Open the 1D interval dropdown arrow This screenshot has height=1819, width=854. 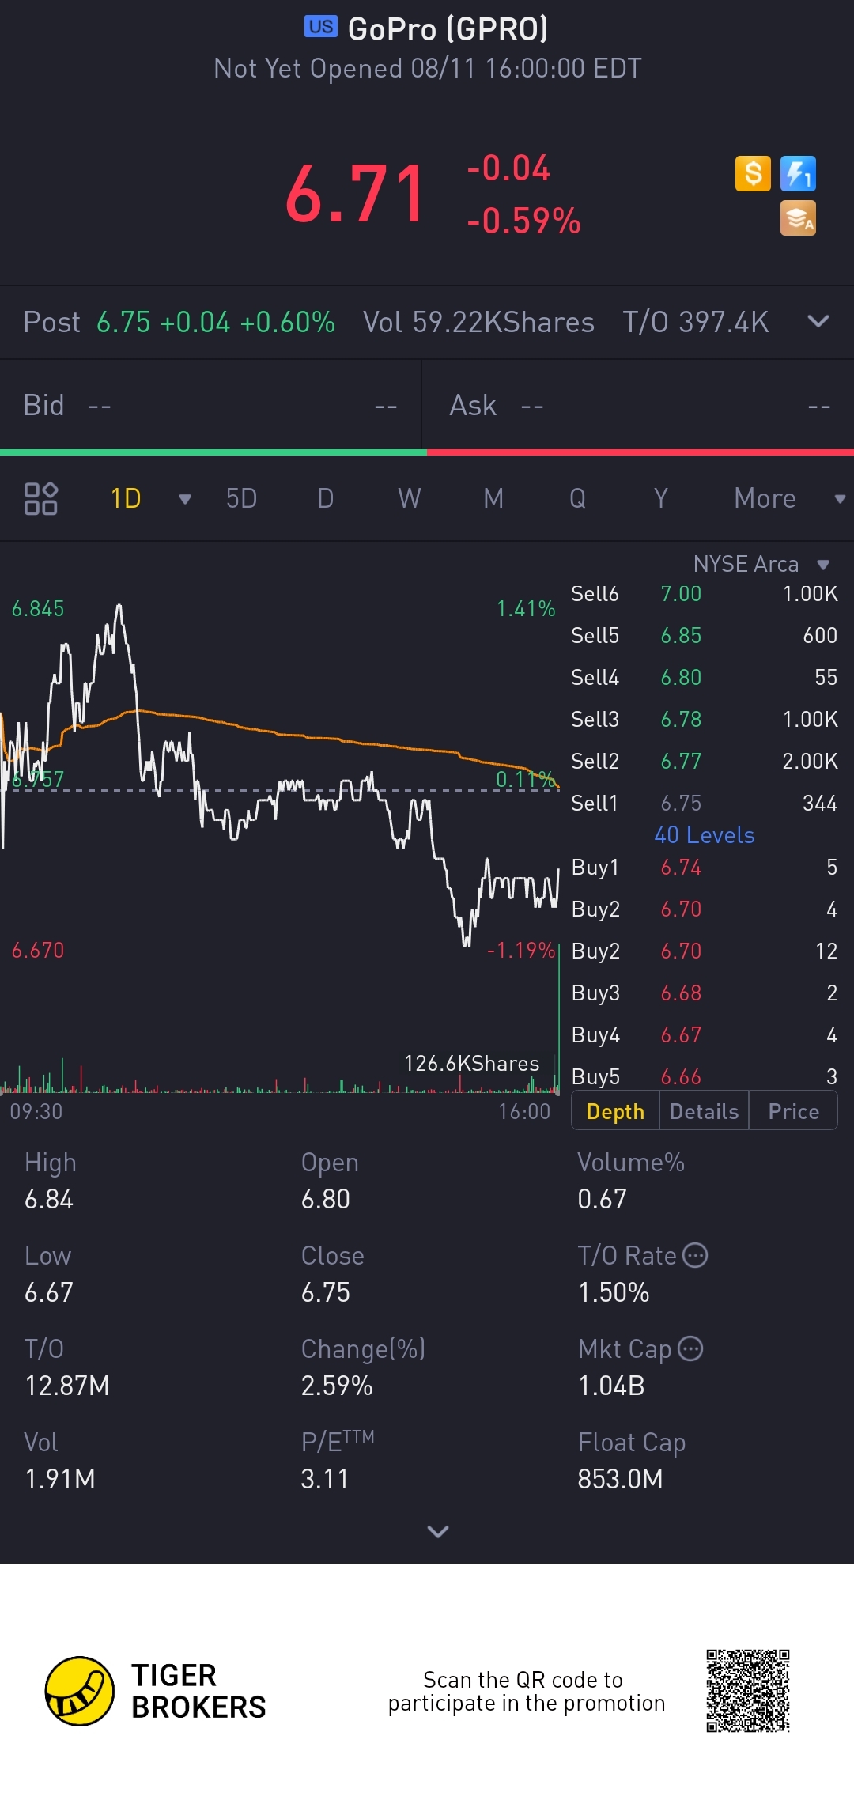[185, 499]
